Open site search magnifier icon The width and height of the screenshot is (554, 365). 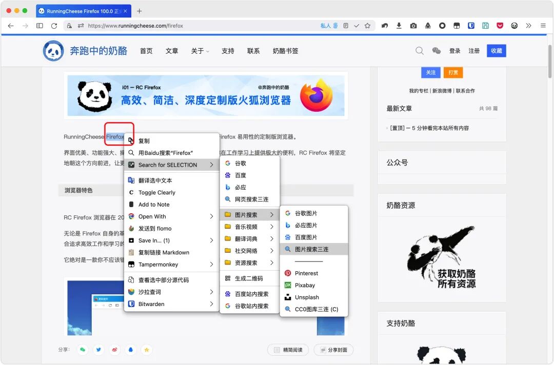(420, 51)
